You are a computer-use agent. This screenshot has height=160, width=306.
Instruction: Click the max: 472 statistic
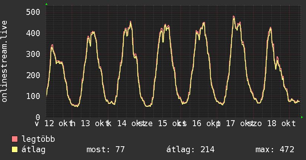(x=275, y=150)
